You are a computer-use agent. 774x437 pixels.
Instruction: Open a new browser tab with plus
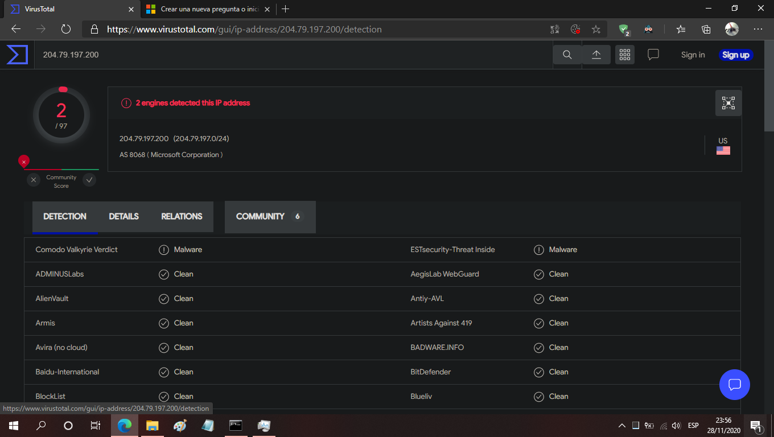[286, 9]
